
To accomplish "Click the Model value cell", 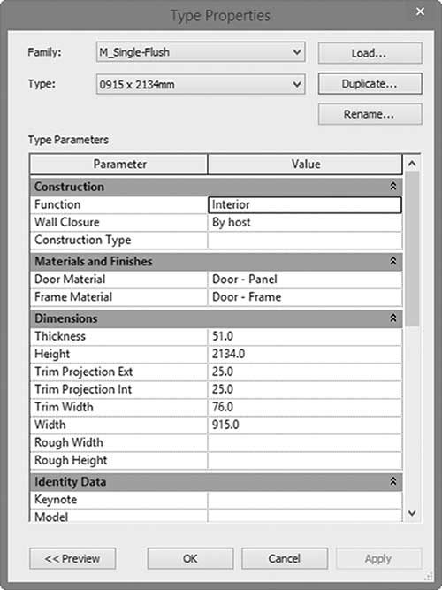I will pos(305,516).
